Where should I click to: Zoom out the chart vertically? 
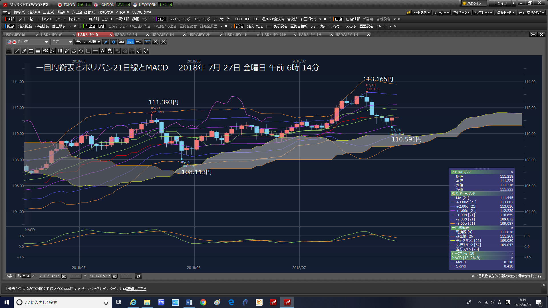(x=155, y=42)
